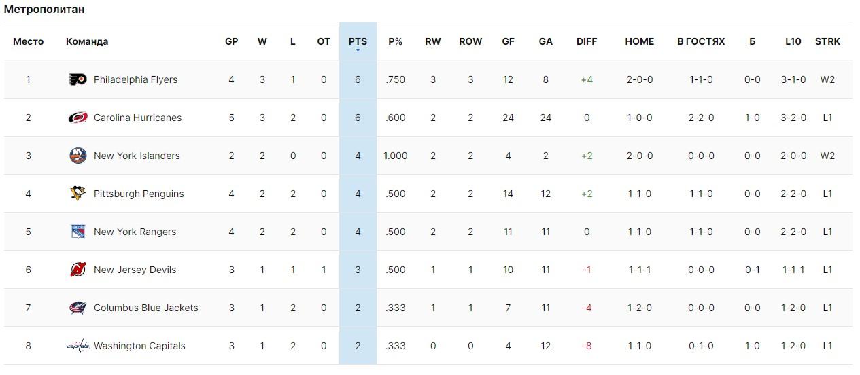Sort standings by DIFF column header
This screenshot has width=860, height=375.
pyautogui.click(x=586, y=41)
